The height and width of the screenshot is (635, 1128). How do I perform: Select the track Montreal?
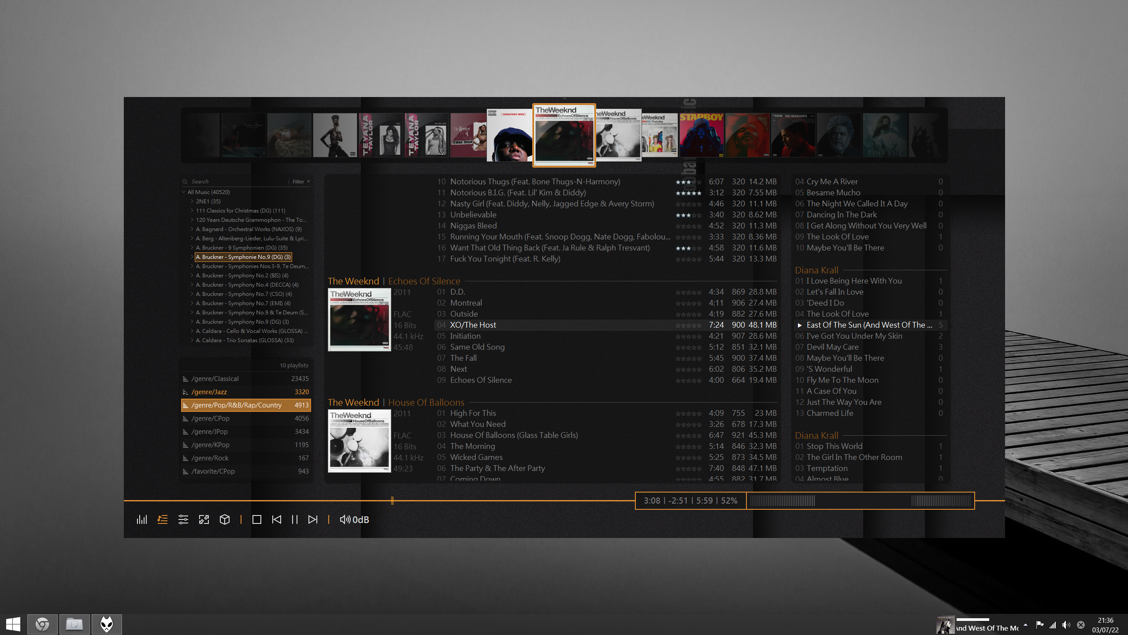pyautogui.click(x=605, y=303)
